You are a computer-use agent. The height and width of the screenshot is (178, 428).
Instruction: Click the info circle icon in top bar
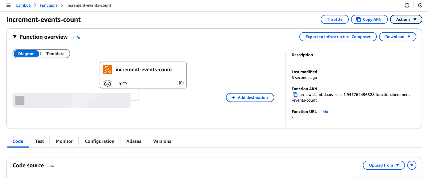(407, 5)
